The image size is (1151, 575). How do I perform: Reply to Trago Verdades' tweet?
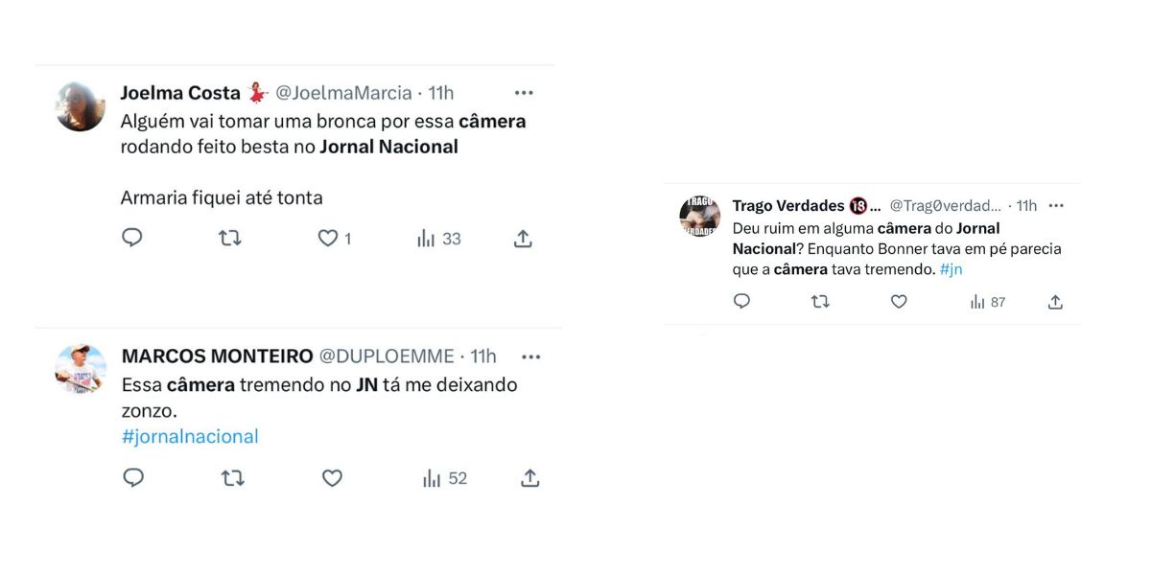pos(741,302)
